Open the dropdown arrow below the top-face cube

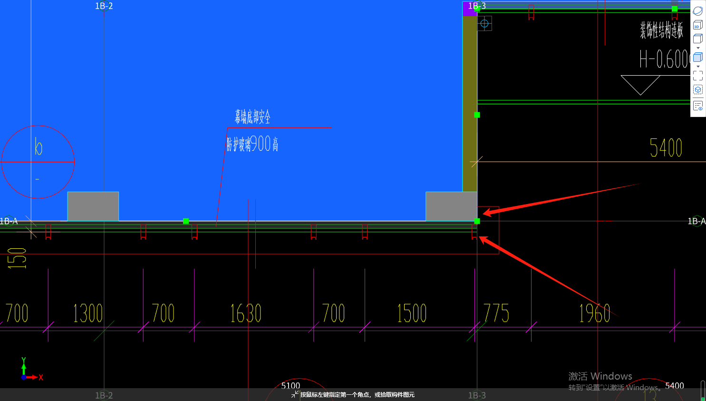pos(698,48)
